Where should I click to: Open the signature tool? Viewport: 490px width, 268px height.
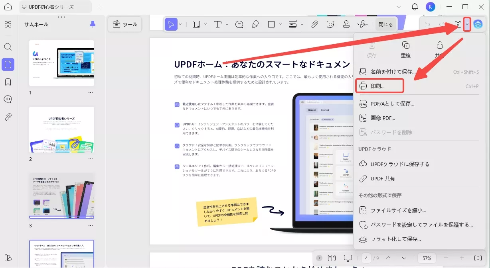click(x=362, y=24)
